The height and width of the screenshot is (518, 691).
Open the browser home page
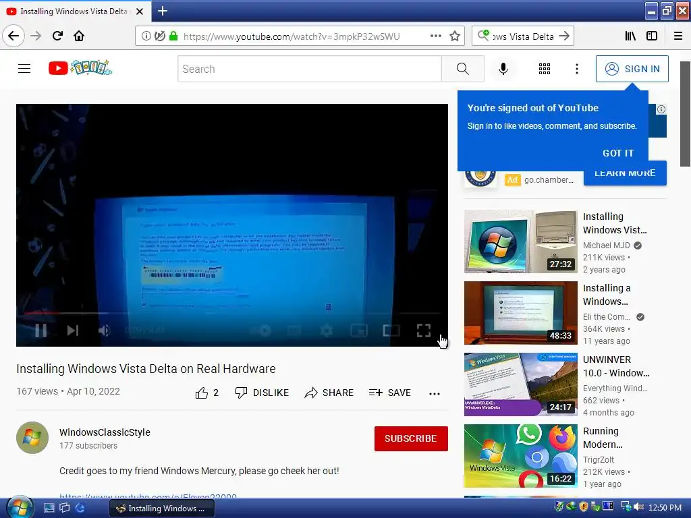point(79,36)
